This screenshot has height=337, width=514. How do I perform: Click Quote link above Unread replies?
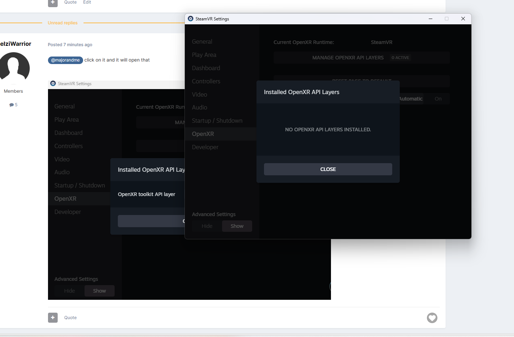(71, 2)
